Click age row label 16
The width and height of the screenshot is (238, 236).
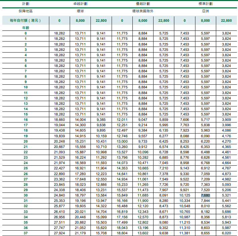pos(26,120)
